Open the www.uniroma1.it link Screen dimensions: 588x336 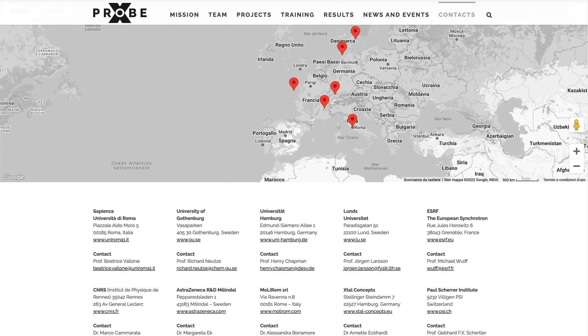coord(111,240)
